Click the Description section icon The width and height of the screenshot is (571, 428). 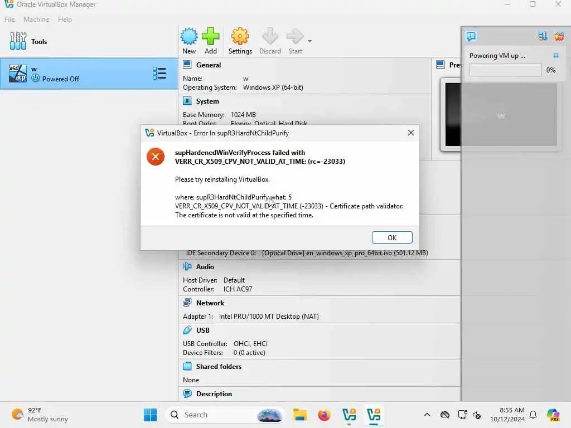coord(187,393)
